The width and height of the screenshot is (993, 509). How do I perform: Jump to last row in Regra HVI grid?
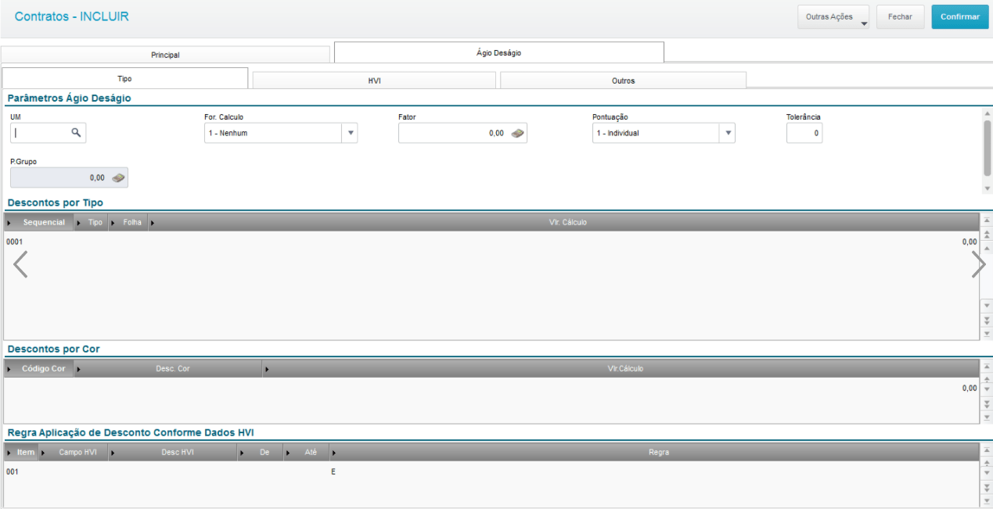pyautogui.click(x=987, y=500)
